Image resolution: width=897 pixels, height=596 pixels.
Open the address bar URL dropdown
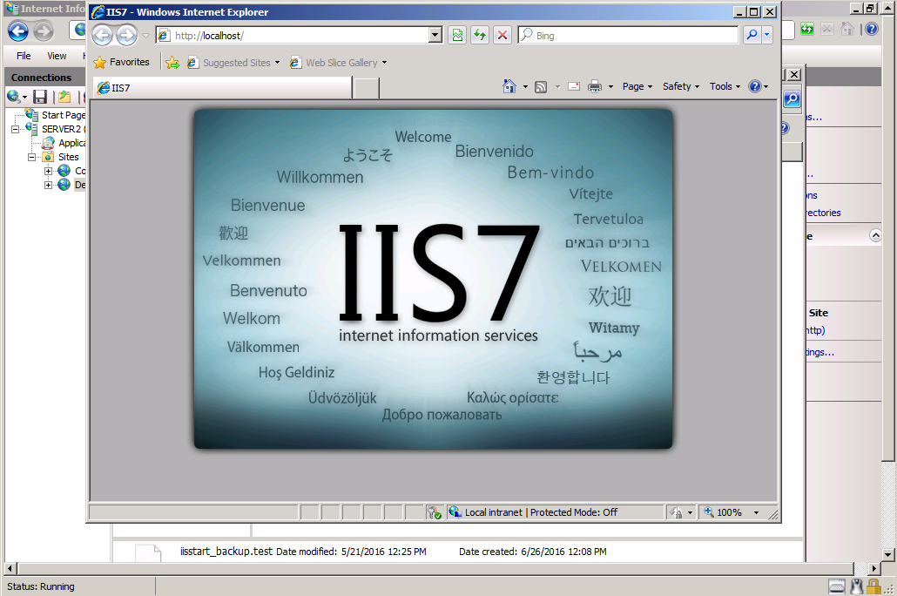(x=435, y=36)
